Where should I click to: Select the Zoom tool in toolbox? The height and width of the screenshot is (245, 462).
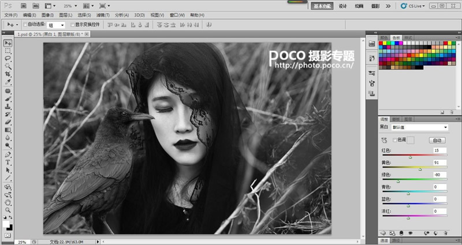8,210
